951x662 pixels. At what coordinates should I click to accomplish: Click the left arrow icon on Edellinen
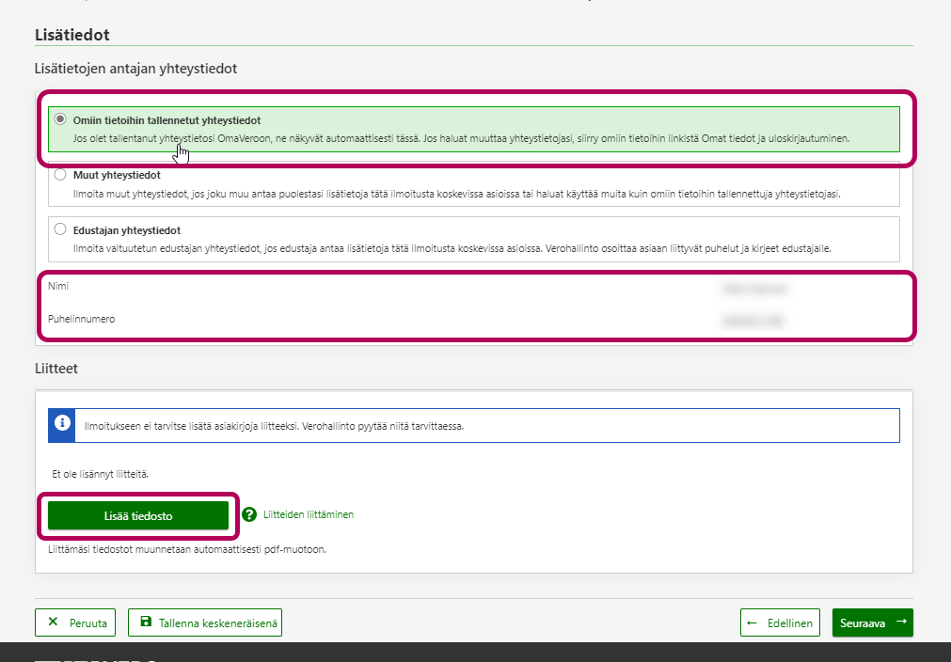752,623
